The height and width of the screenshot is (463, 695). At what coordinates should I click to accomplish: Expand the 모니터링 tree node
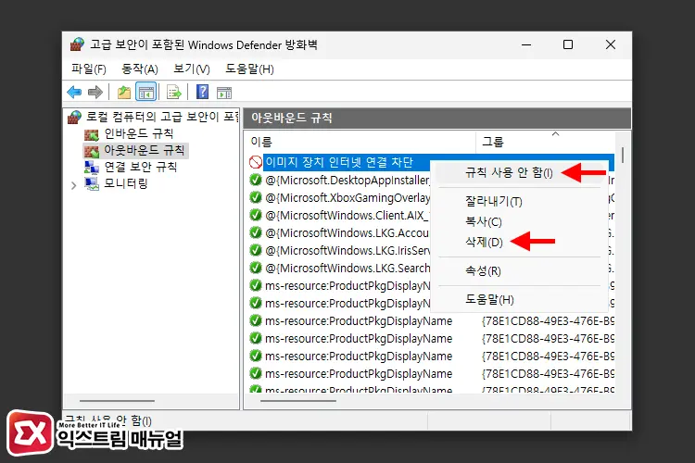click(x=73, y=185)
